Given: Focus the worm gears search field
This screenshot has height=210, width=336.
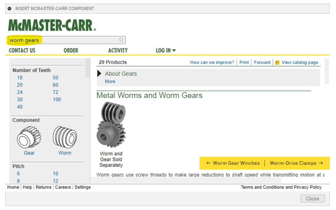Looking at the screenshot, I should [67, 40].
